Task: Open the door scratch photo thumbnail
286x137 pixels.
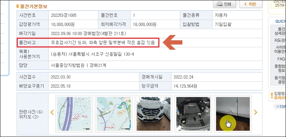Action: [x=233, y=114]
